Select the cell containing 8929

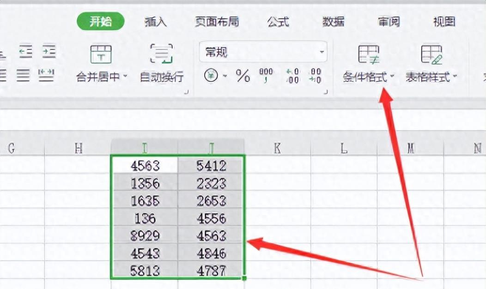[144, 236]
